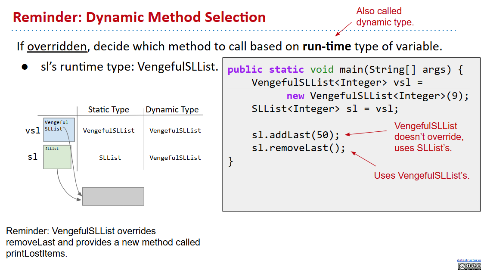Click the "public static void main" line
This screenshot has width=481, height=270.
point(345,70)
